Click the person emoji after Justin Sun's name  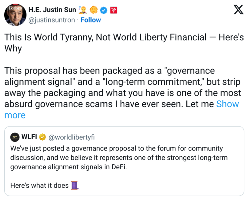(x=83, y=10)
